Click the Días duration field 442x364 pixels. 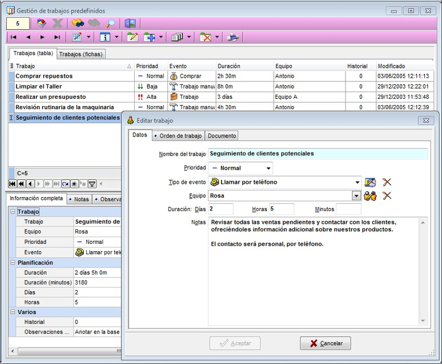tap(221, 209)
